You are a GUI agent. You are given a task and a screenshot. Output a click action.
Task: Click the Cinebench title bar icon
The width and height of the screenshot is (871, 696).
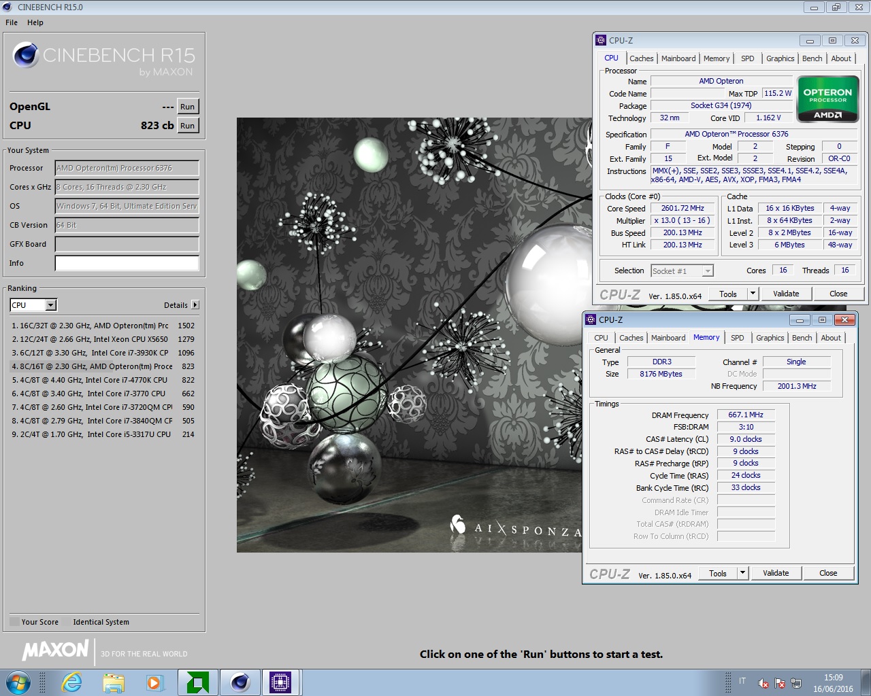point(7,7)
